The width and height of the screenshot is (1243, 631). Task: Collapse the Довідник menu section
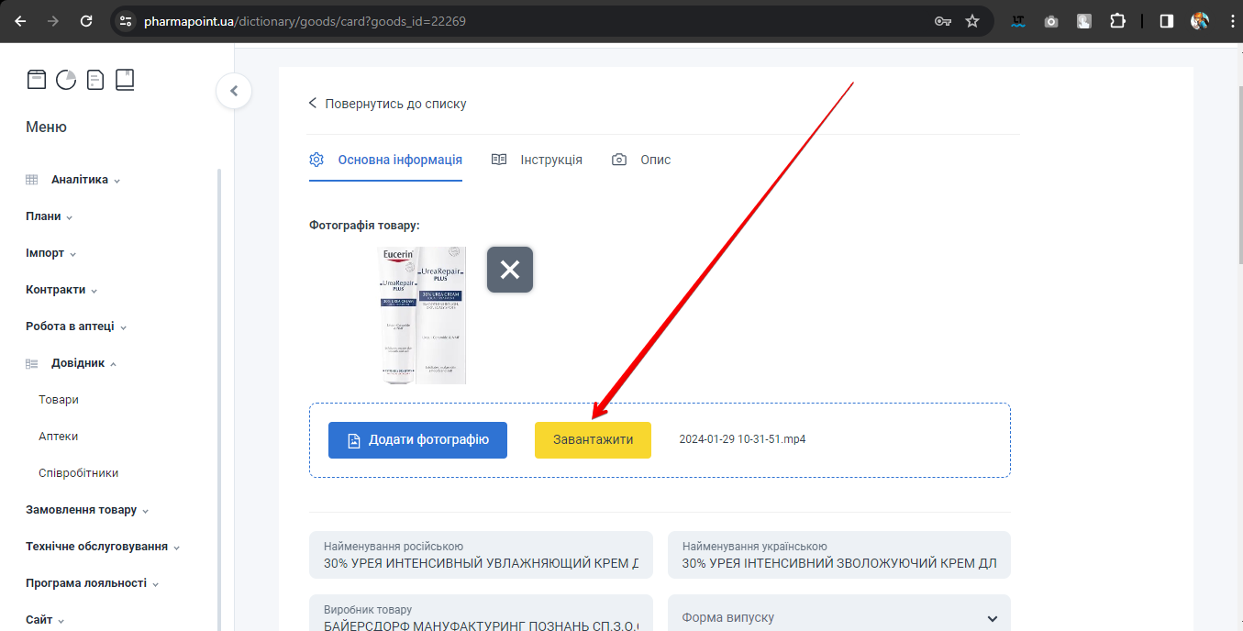click(83, 363)
